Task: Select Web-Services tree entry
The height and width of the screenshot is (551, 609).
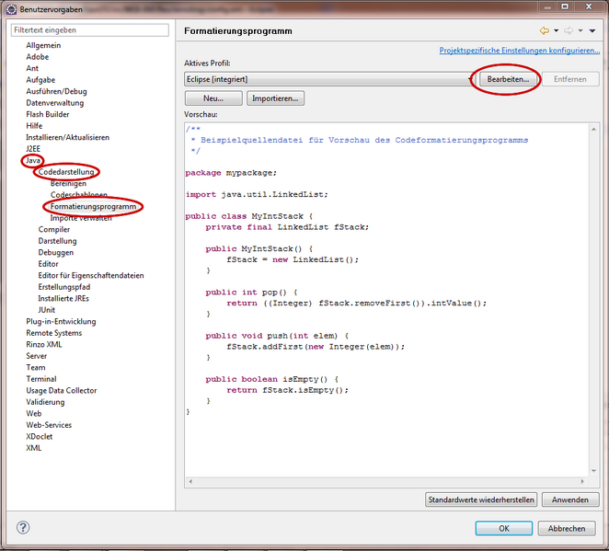Action: [49, 425]
